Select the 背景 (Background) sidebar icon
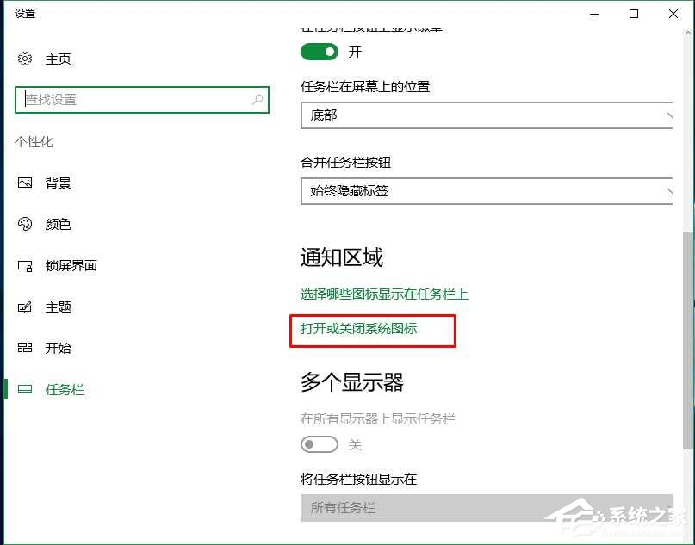This screenshot has width=695, height=545. pyautogui.click(x=27, y=183)
